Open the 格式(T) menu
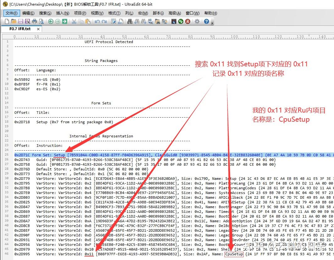The image size is (334, 260). [114, 13]
